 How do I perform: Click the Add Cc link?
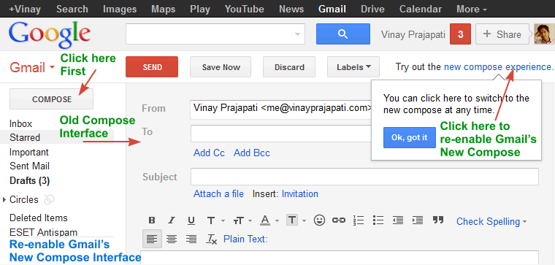click(209, 153)
